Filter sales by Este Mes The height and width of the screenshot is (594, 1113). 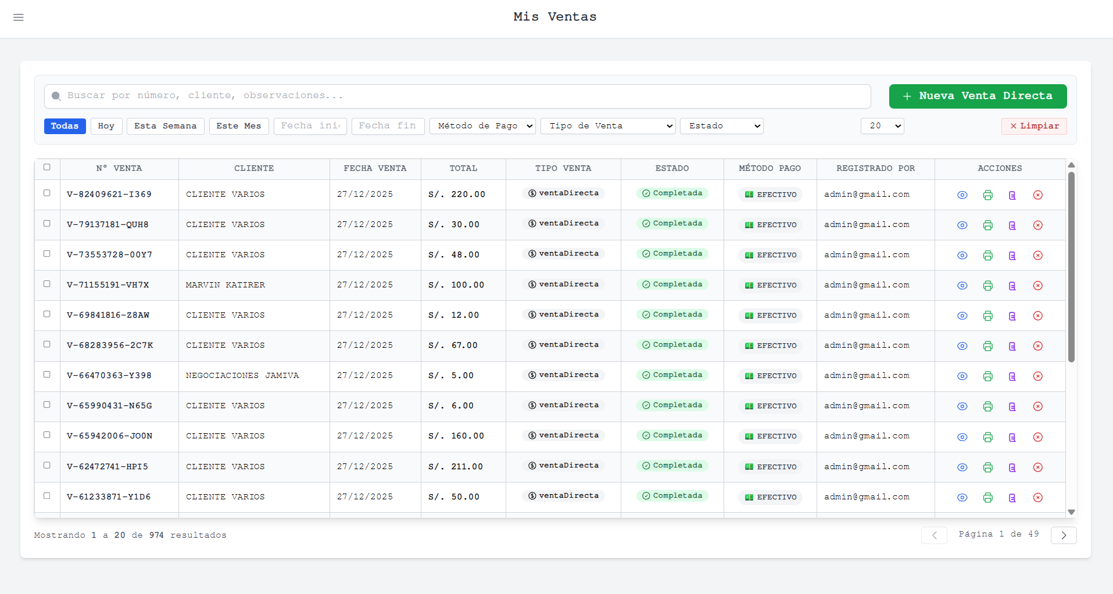click(239, 126)
